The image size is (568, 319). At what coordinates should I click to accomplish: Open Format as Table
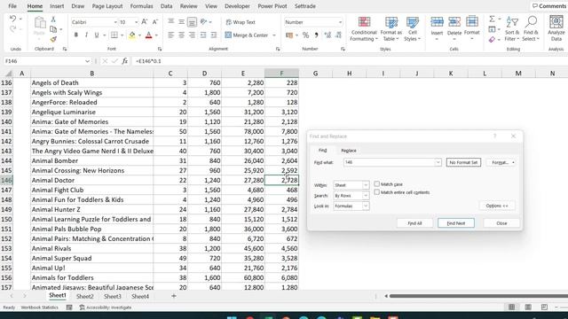click(390, 29)
